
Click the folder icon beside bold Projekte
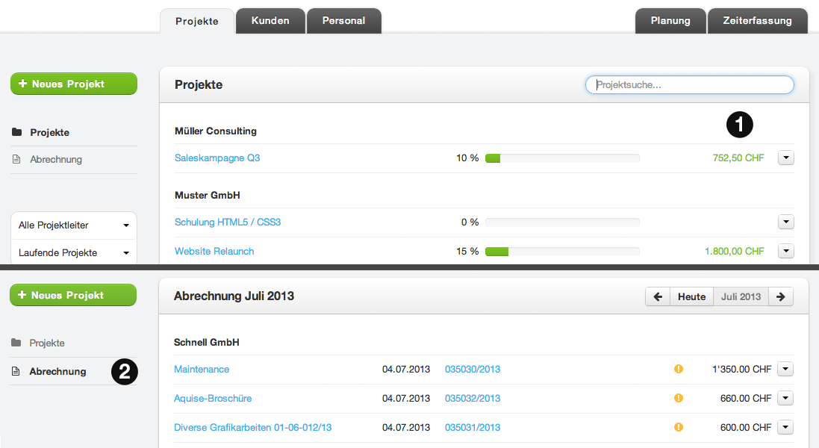(x=16, y=132)
